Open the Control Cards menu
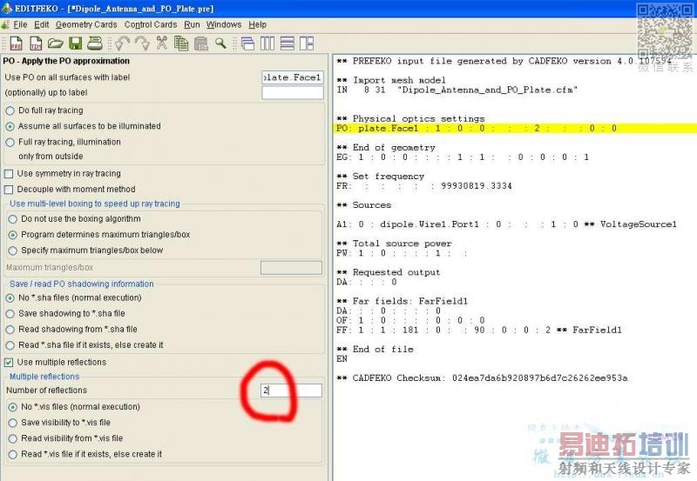Screen dimensions: 697x481 pos(151,25)
